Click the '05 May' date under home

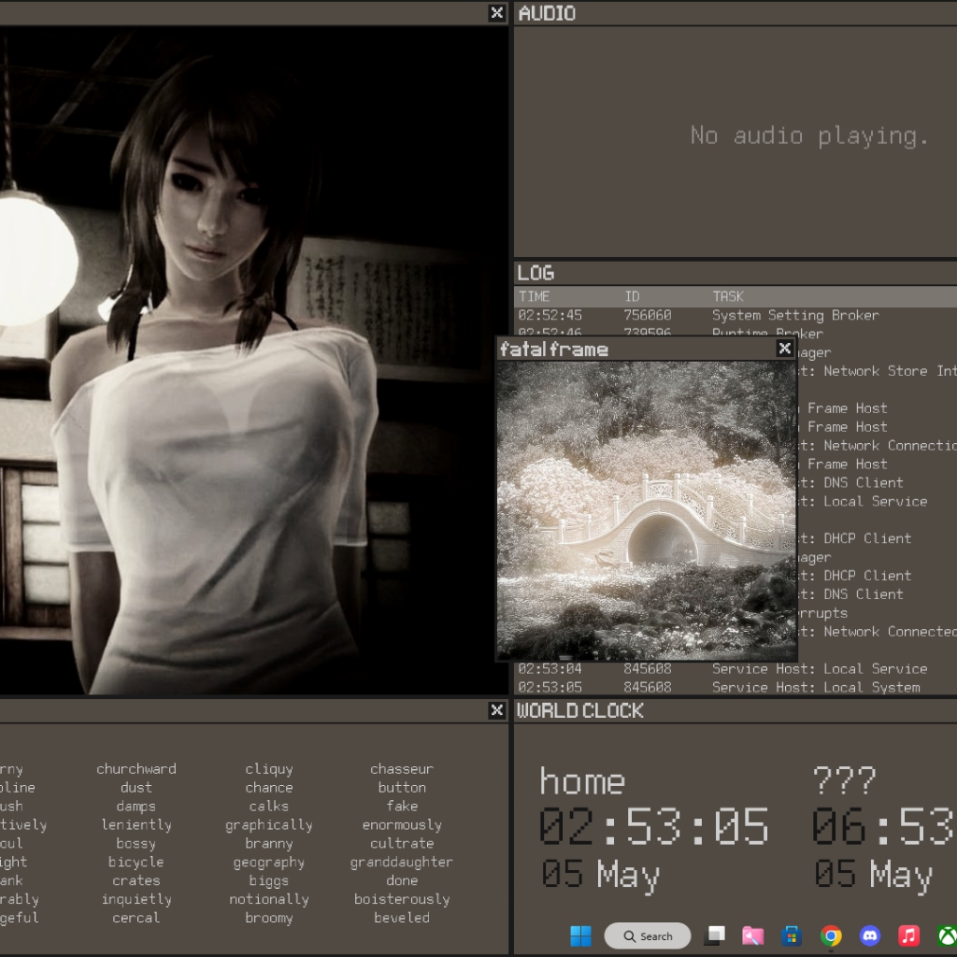[601, 875]
